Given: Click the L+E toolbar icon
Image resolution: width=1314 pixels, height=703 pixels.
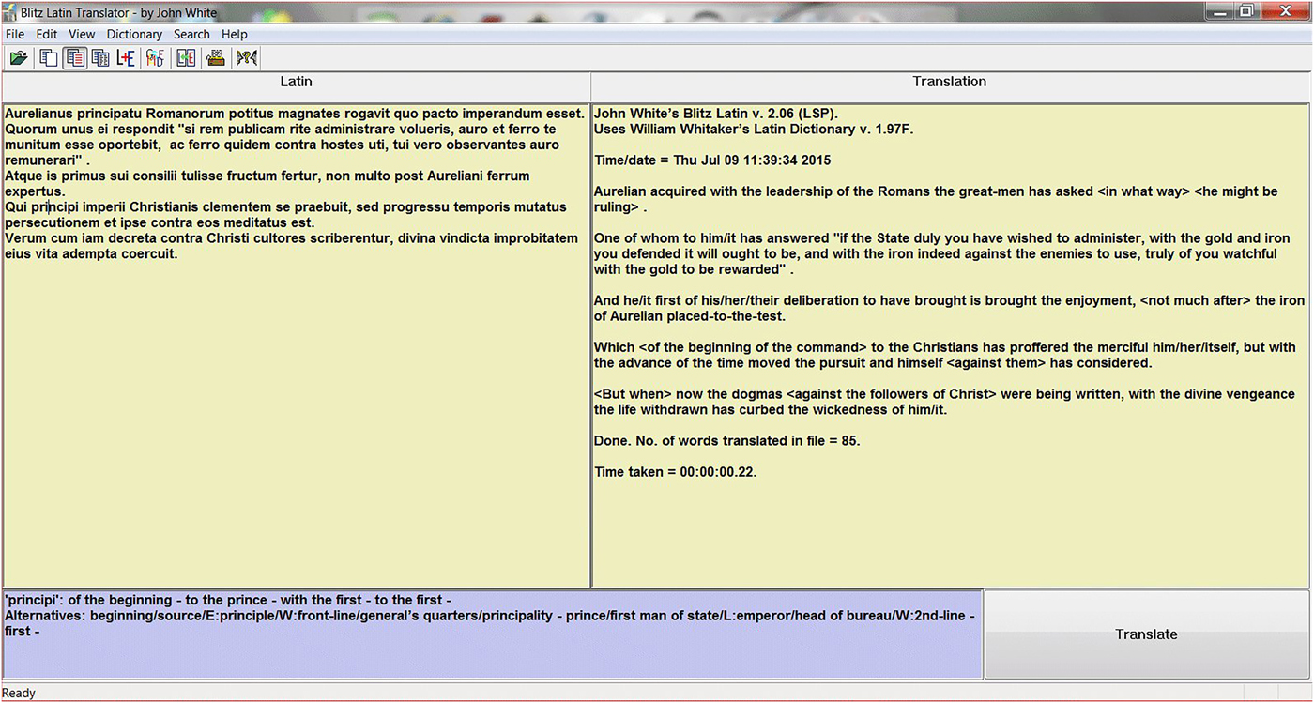Looking at the screenshot, I should click(x=126, y=58).
